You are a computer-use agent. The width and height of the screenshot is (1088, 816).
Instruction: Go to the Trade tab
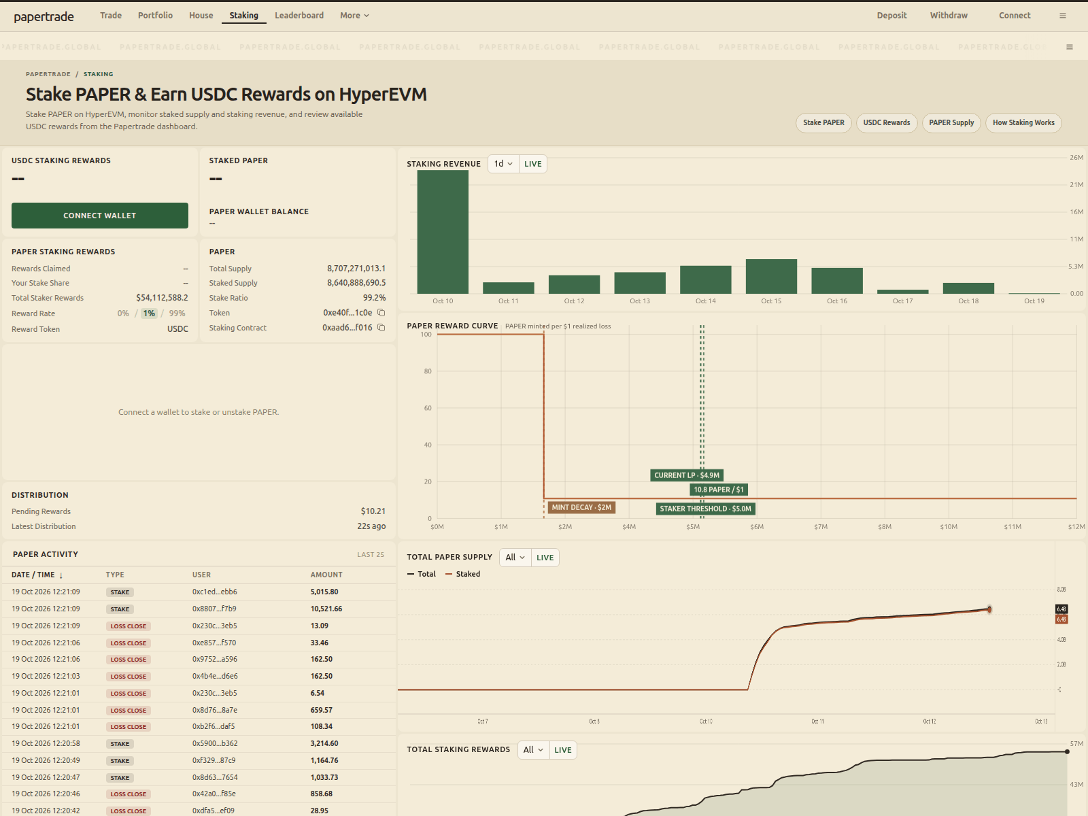point(111,16)
